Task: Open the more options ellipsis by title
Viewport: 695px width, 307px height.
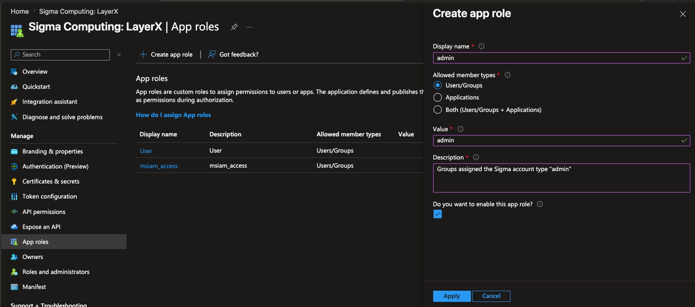Action: pyautogui.click(x=249, y=27)
